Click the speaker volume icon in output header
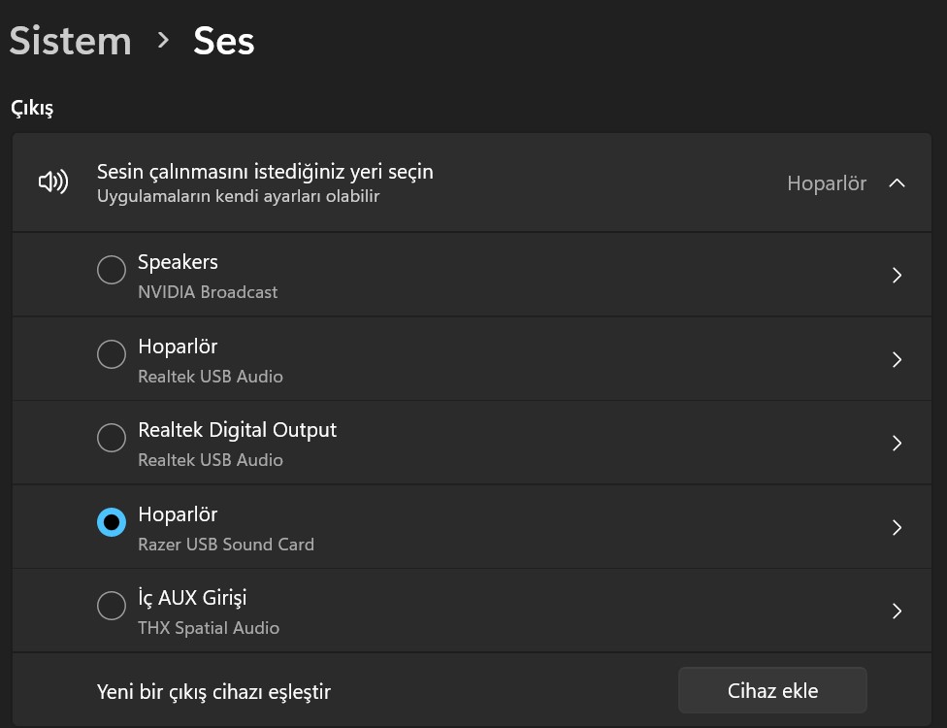 click(52, 182)
